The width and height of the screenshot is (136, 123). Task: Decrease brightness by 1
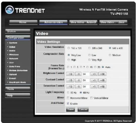[78, 74]
